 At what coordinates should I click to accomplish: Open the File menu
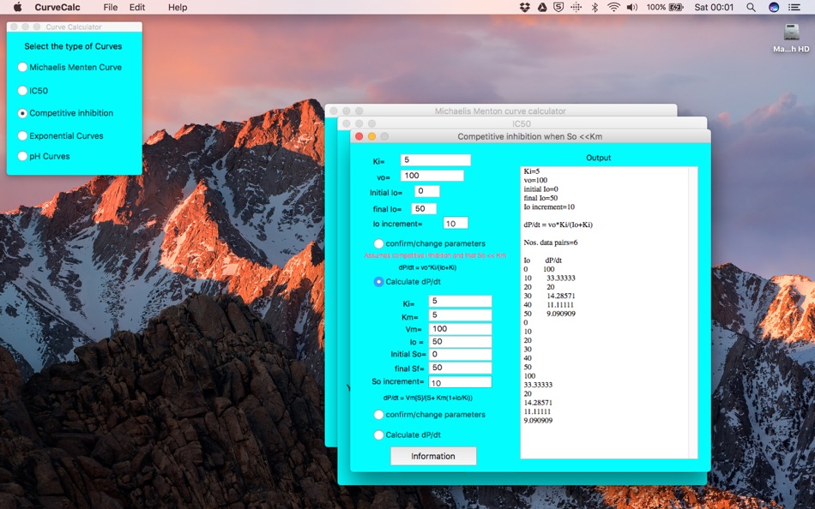point(110,7)
